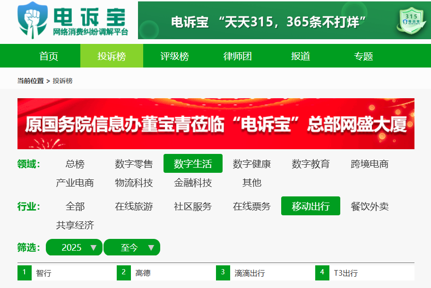
Task: Open the 至今 period dropdown
Action: point(132,247)
